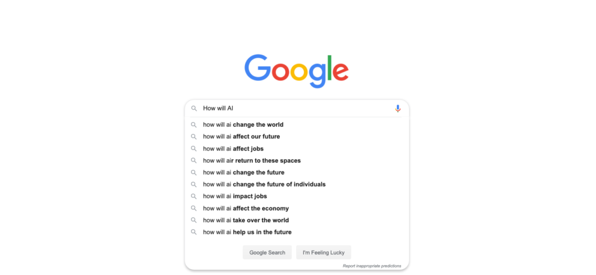Click magnifier icon beside 'affect jobs' suggestion
Image resolution: width=596 pixels, height=275 pixels.
194,148
